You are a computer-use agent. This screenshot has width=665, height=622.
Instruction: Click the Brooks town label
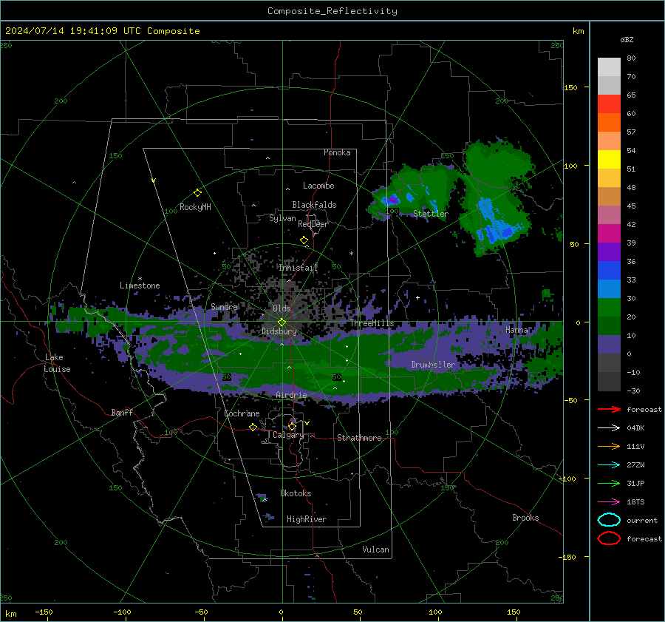tap(525, 518)
